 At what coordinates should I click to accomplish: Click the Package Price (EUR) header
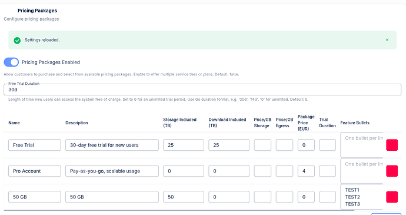pos(306,123)
